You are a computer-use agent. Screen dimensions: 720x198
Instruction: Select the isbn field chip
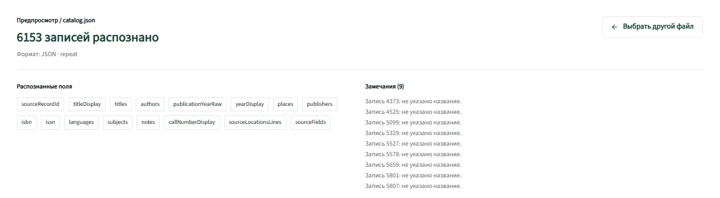point(27,122)
